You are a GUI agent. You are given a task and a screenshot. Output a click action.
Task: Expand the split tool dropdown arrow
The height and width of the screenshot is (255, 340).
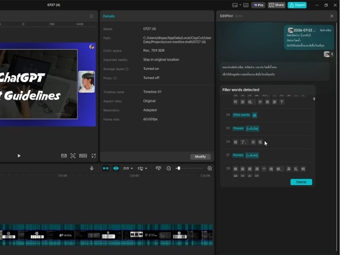pos(146,168)
